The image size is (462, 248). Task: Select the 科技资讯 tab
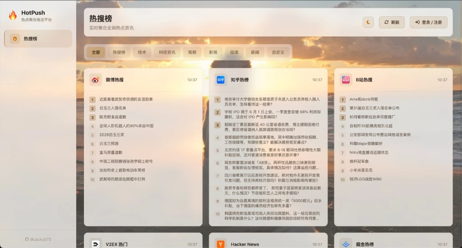coord(167,52)
